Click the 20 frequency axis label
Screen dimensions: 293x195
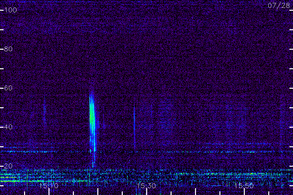click(8, 166)
